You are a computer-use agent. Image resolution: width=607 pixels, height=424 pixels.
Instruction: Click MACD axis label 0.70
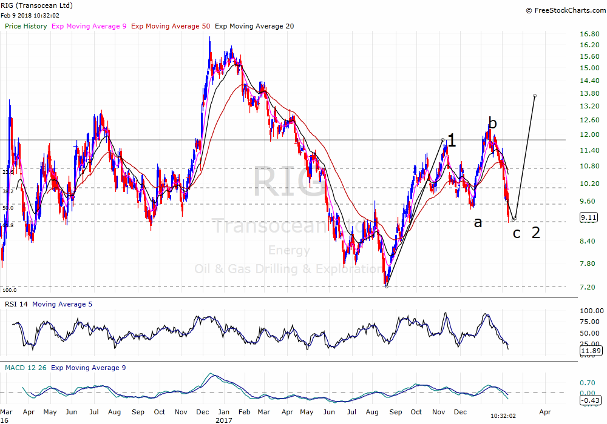click(x=587, y=383)
